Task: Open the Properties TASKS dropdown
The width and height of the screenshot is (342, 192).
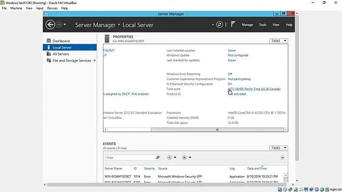Action: tap(278, 41)
